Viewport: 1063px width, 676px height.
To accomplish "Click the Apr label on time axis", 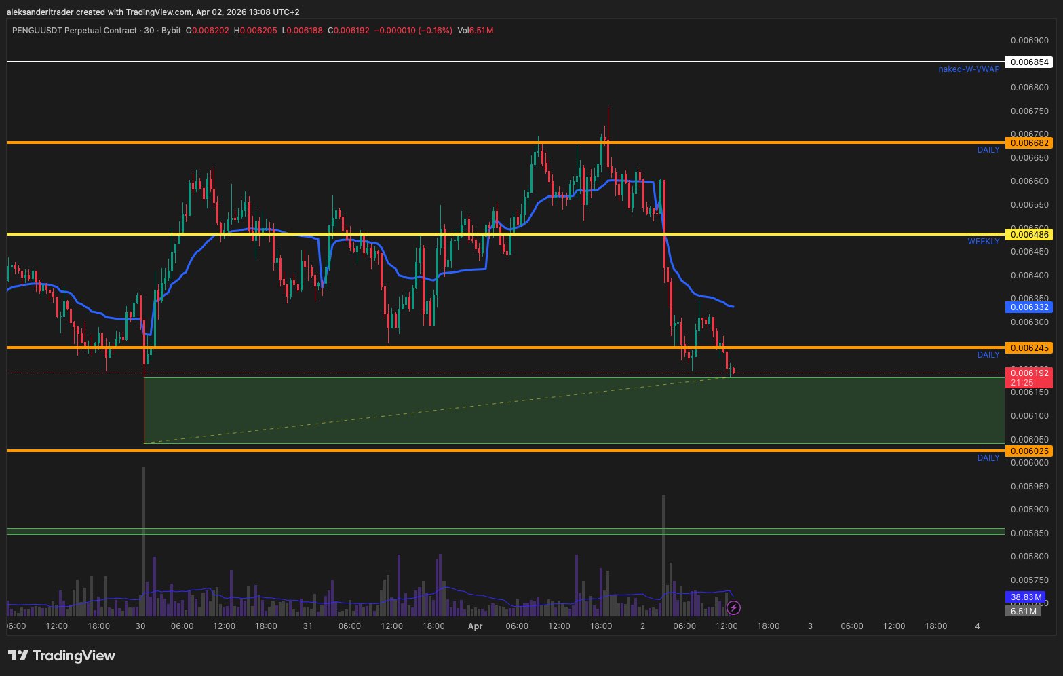I will click(x=475, y=626).
